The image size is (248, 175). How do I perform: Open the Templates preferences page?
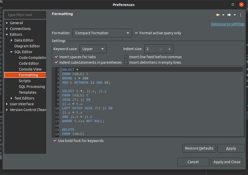(27, 92)
